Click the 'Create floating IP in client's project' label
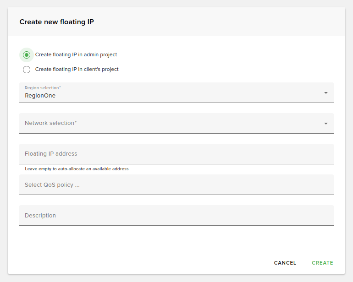Image resolution: width=353 pixels, height=282 pixels. (x=77, y=70)
